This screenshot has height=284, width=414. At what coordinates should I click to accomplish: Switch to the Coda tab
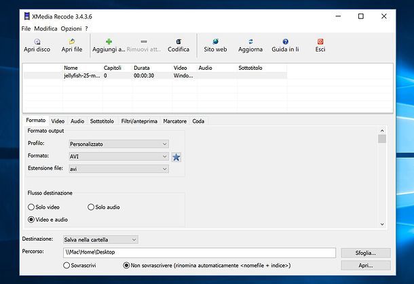point(198,121)
